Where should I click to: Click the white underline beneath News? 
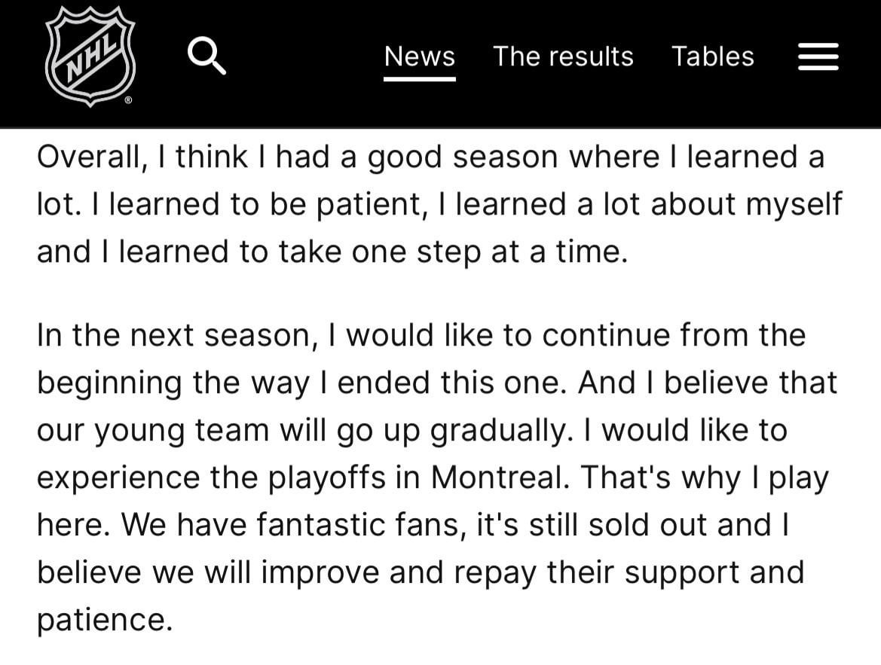tap(419, 78)
